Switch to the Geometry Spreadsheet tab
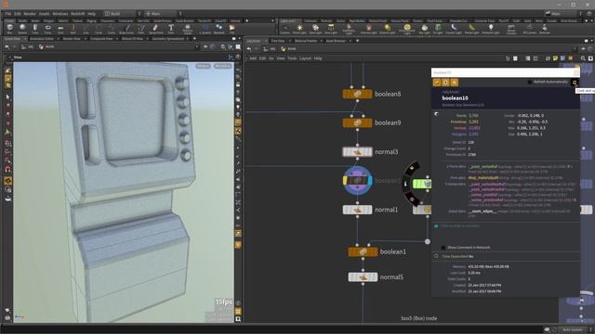 pos(168,39)
